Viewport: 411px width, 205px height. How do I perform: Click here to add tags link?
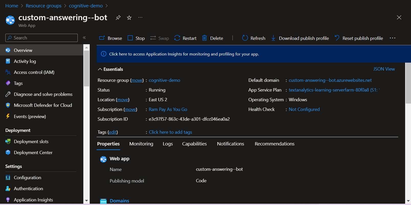[x=170, y=132]
